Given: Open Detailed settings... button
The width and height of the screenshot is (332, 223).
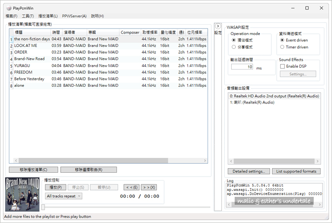Looking at the screenshot, I should click(249, 171).
